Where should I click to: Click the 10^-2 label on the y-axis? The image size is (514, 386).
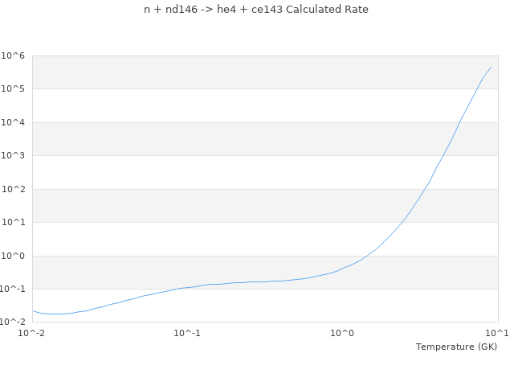(14, 322)
